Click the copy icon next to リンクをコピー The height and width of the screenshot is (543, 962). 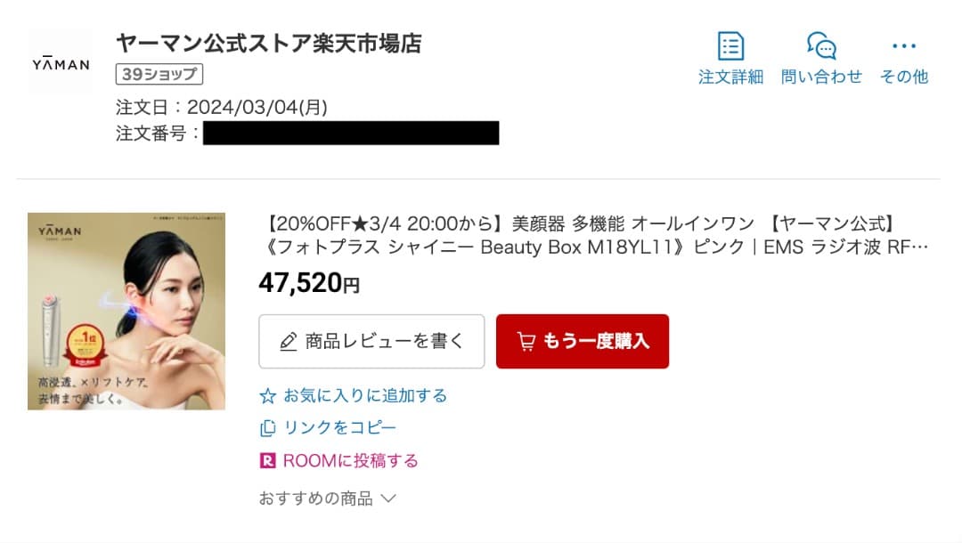[266, 427]
